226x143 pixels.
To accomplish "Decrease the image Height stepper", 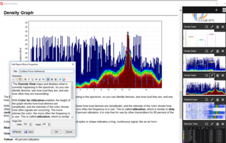I will click(49, 125).
